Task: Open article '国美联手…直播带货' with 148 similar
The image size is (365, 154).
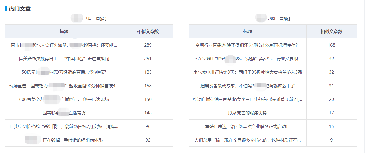Action: (x=64, y=113)
